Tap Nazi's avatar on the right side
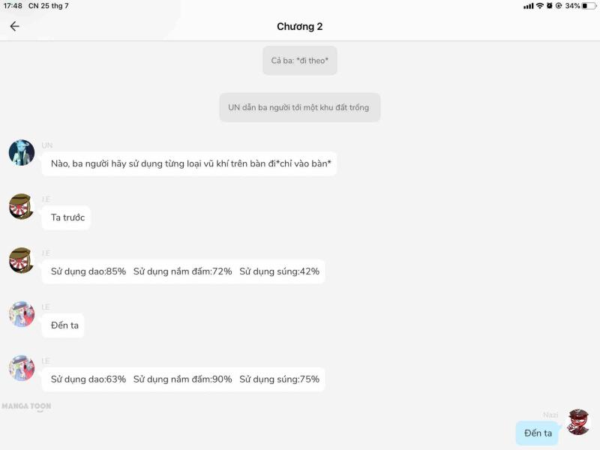The width and height of the screenshot is (600, 450). coord(578,422)
